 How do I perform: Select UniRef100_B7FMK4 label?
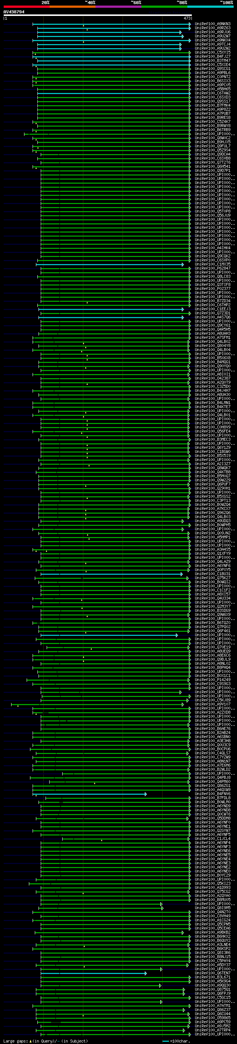[213, 106]
